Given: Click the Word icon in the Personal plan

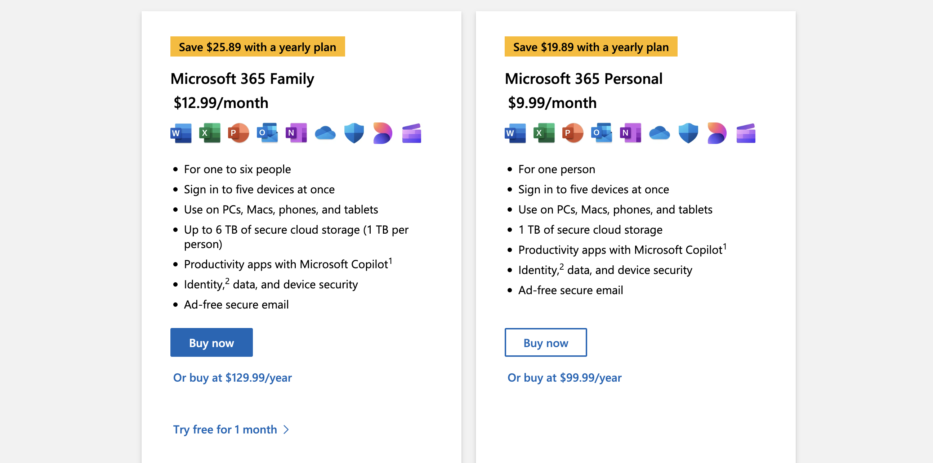Looking at the screenshot, I should point(515,133).
